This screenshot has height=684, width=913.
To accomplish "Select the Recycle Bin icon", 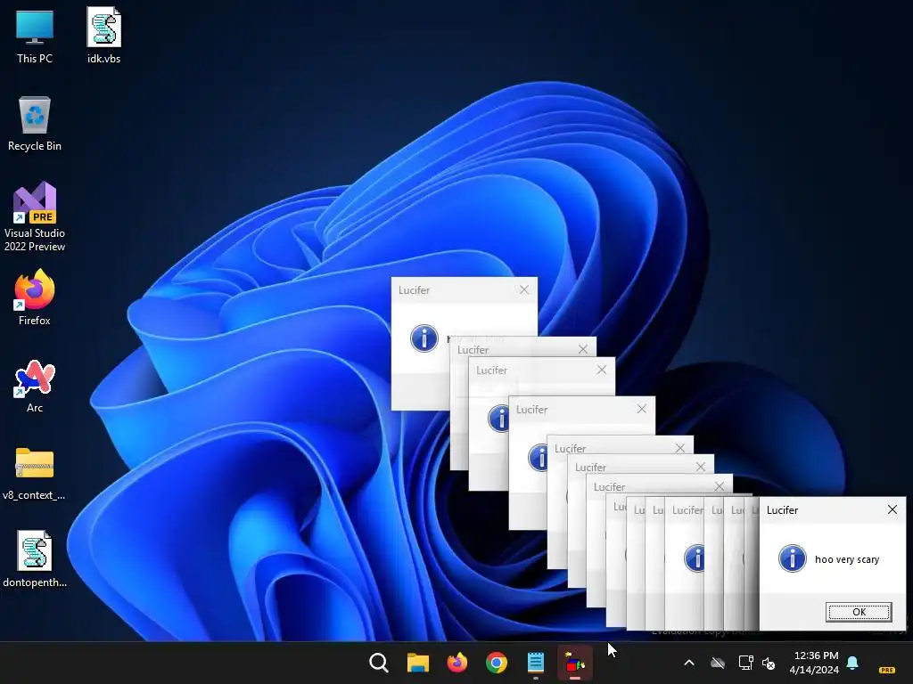I will tap(35, 124).
